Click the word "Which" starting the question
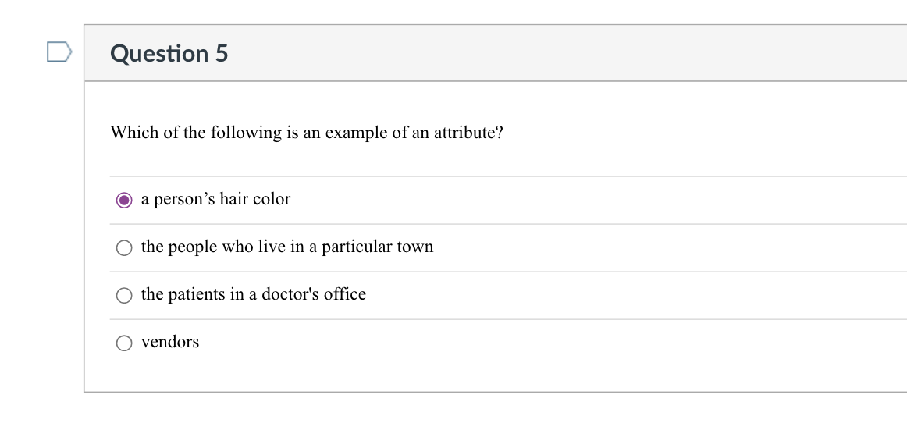 pos(130,133)
